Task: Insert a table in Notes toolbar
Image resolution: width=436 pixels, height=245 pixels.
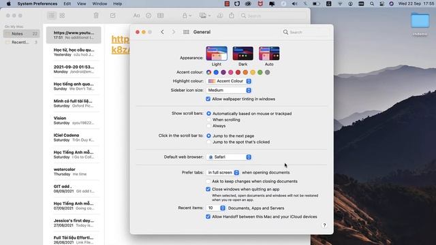Action: coord(161,16)
